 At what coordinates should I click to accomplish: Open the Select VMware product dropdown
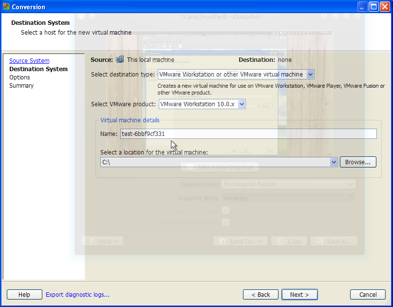pyautogui.click(x=202, y=104)
